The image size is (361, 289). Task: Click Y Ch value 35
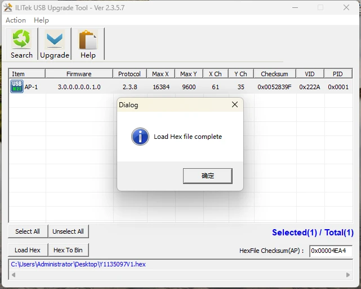[241, 87]
